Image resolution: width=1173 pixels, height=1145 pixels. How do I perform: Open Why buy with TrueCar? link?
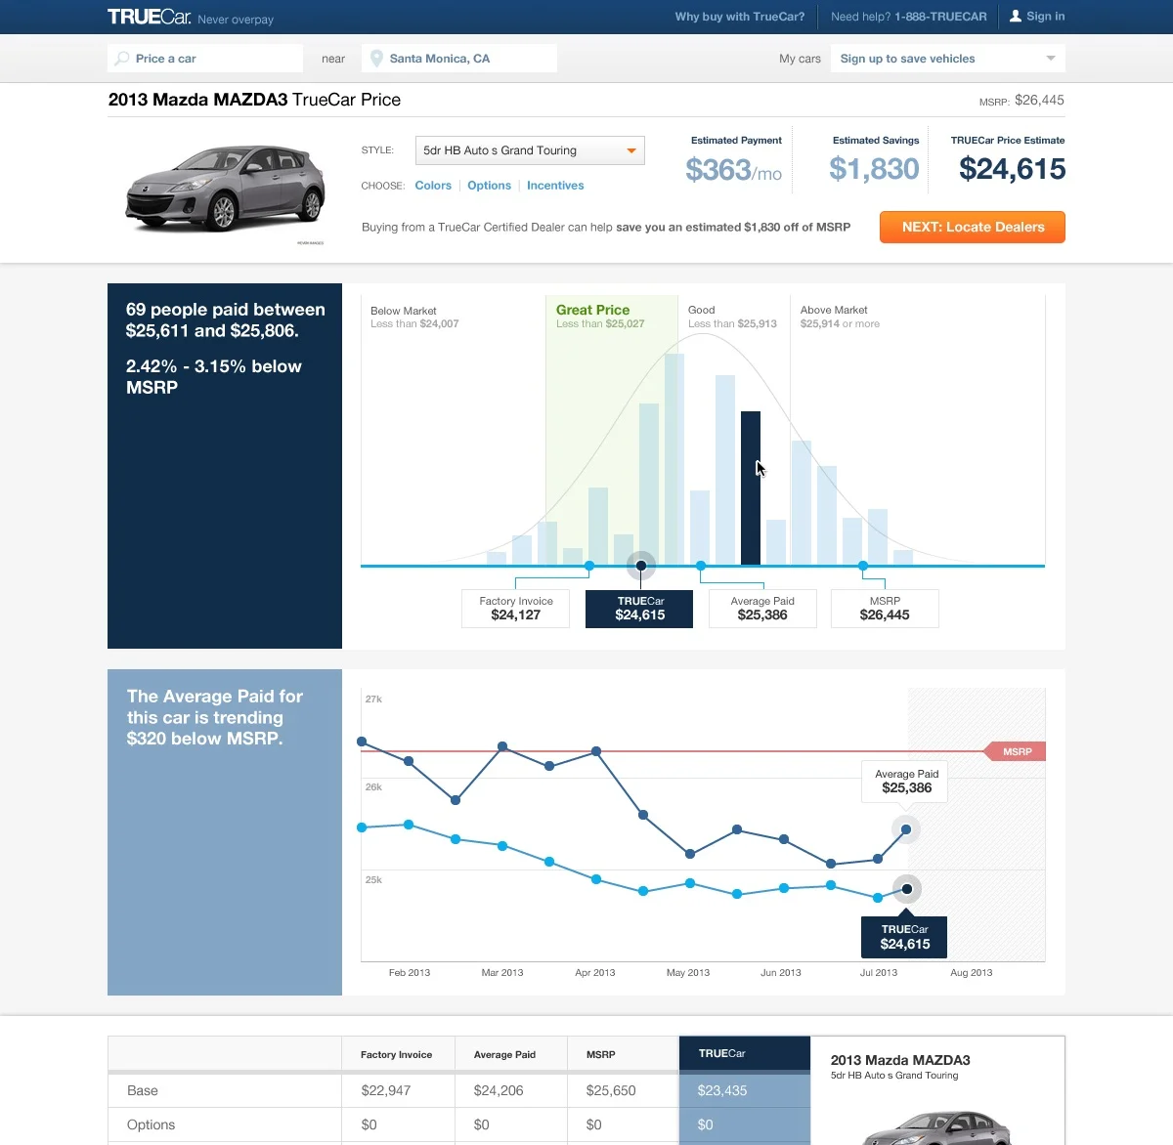pyautogui.click(x=740, y=17)
